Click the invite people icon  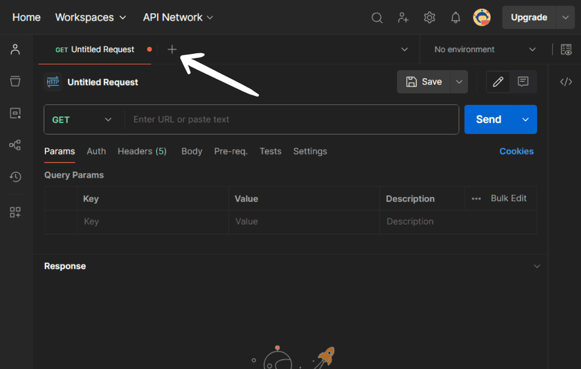click(403, 18)
